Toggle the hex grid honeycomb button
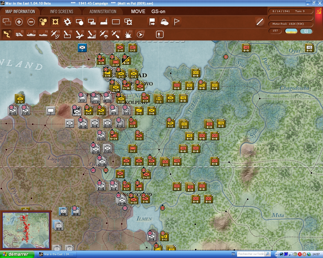The width and height of the screenshot is (323, 258). pos(43,22)
